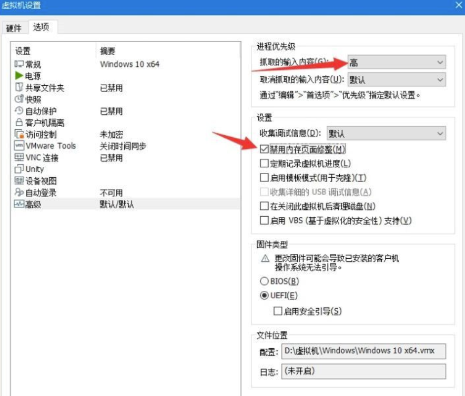Select the 电源 row in settings list
465x396 pixels.
point(126,76)
